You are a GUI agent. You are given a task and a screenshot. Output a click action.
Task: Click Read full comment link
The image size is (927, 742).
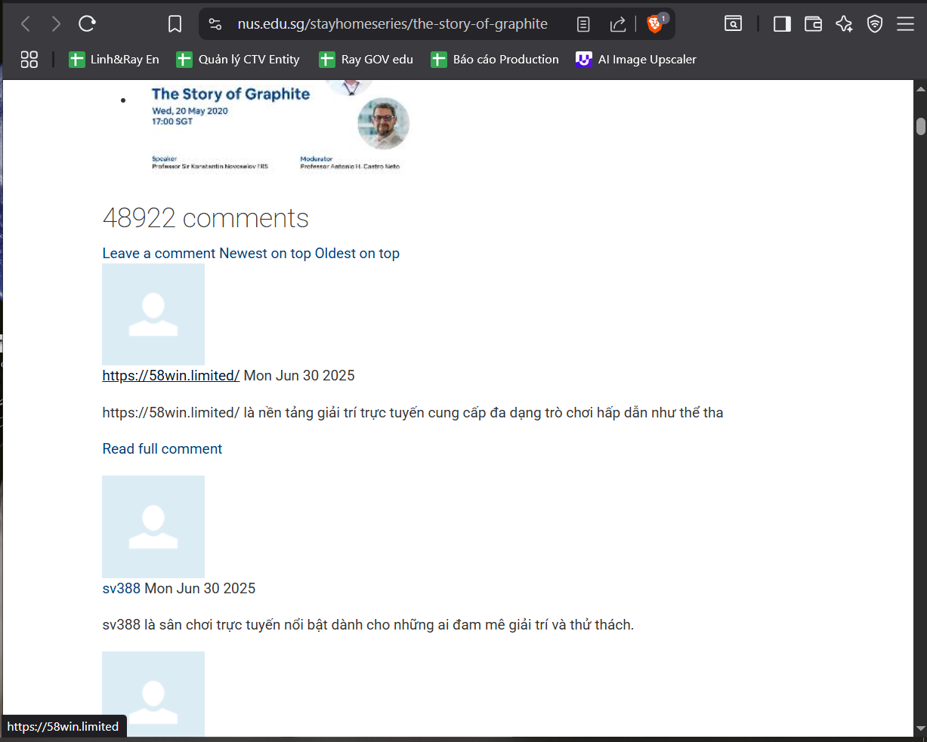pos(162,449)
